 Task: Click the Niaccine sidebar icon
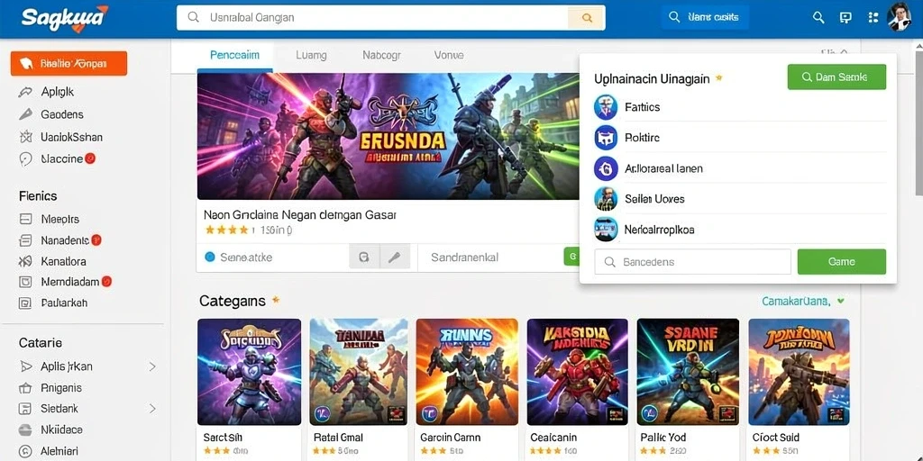pos(25,158)
